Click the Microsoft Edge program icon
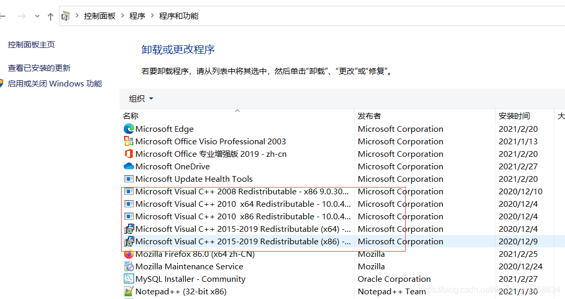 pos(128,129)
